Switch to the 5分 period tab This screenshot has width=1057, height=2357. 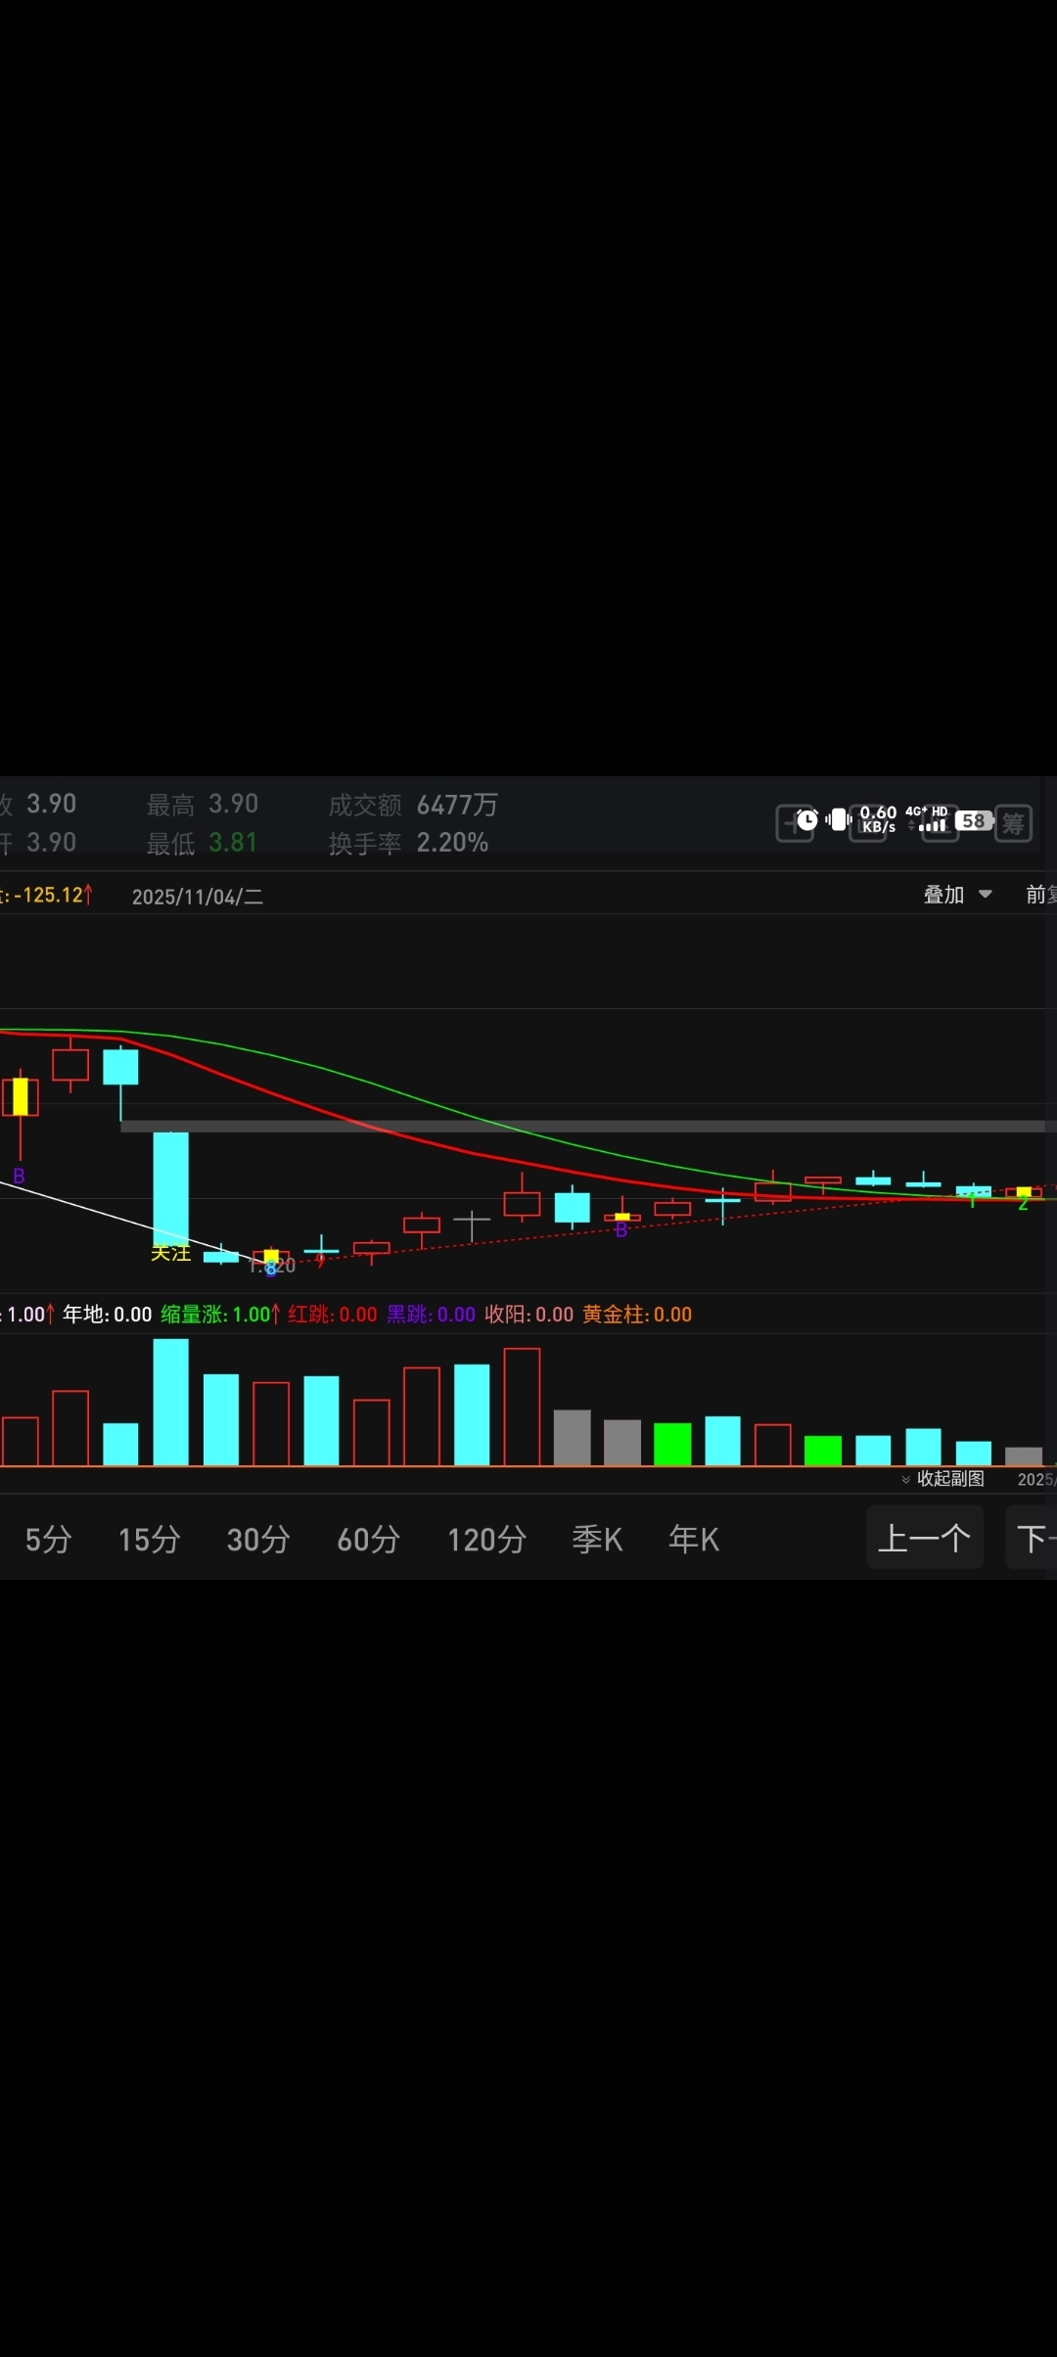tap(49, 1540)
